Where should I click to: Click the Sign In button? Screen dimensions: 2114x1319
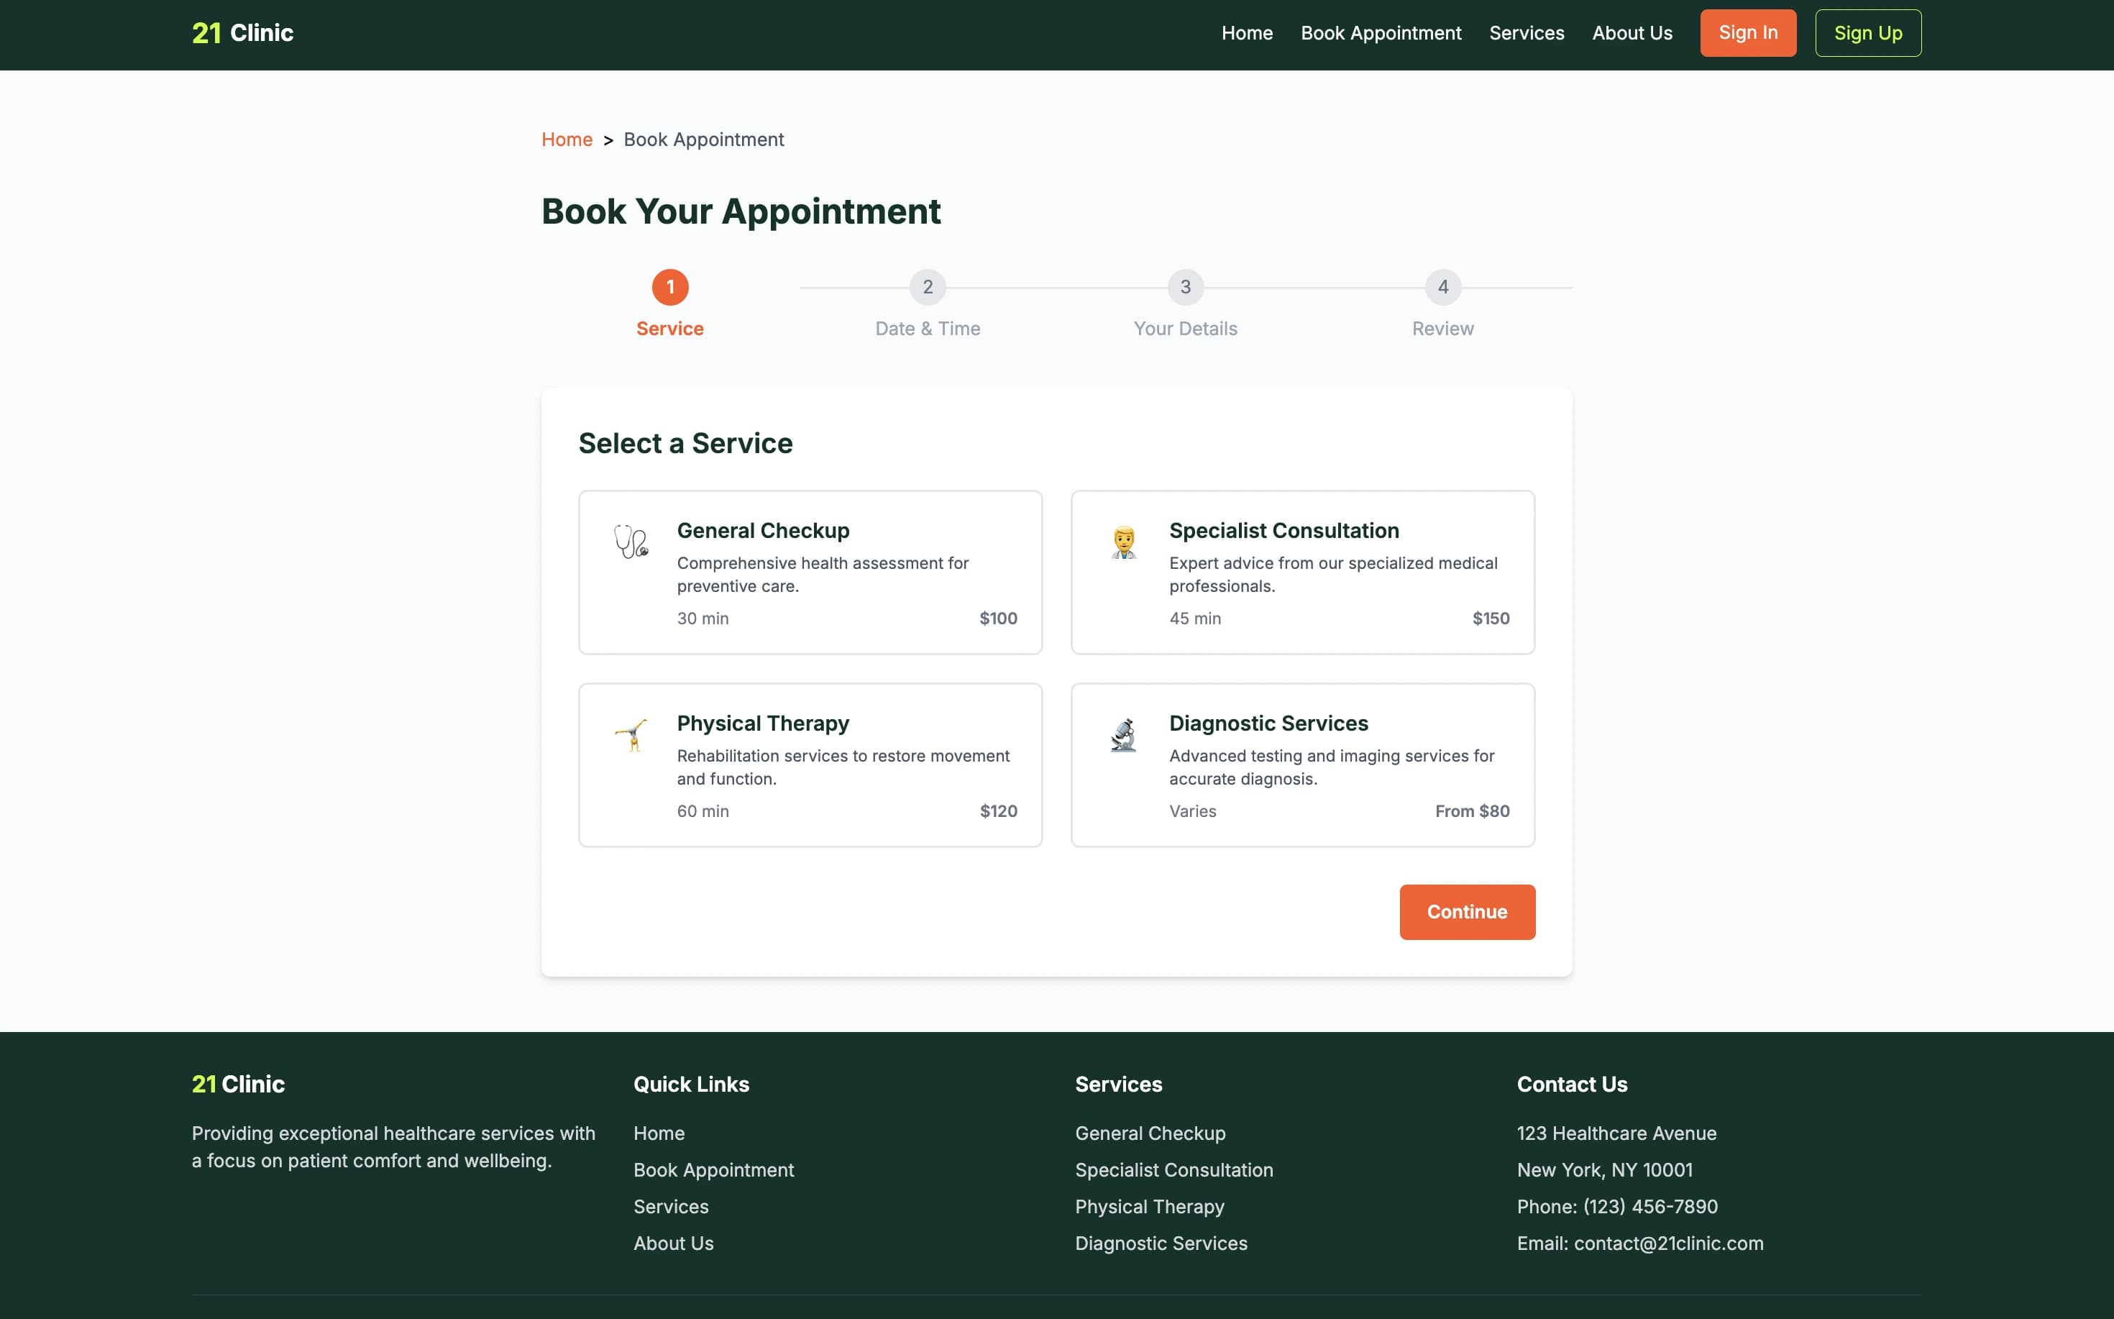[x=1748, y=32]
